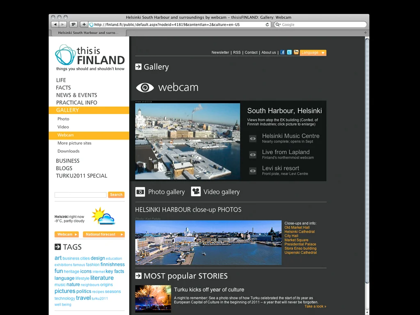This screenshot has height=315, width=420.
Task: Open the FACTS menu section
Action: point(64,88)
